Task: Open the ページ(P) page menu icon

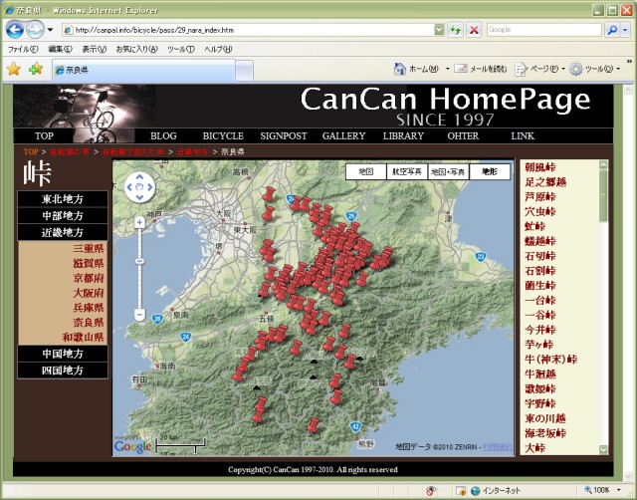Action: [x=521, y=69]
